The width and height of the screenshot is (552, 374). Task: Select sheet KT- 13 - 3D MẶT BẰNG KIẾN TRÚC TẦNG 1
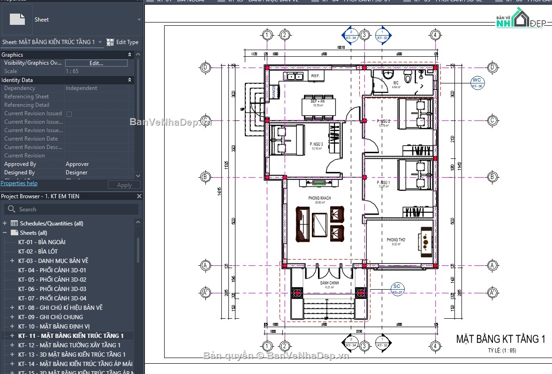coord(72,355)
